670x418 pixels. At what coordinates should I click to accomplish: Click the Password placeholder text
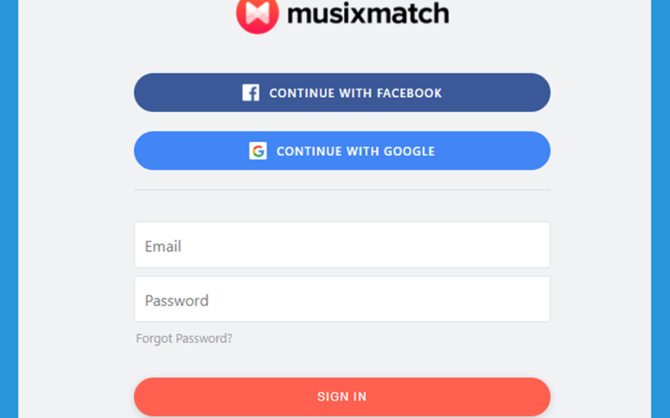point(177,301)
